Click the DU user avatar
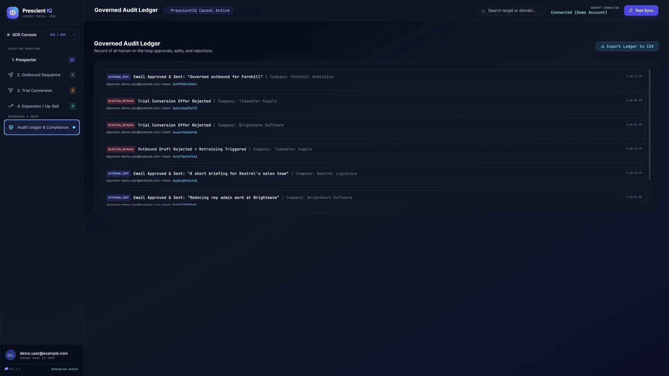 click(x=10, y=355)
